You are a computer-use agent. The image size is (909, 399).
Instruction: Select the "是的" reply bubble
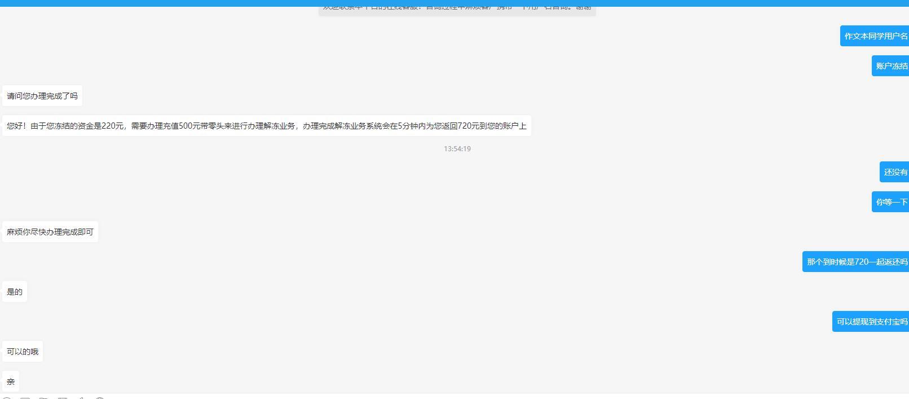point(15,292)
